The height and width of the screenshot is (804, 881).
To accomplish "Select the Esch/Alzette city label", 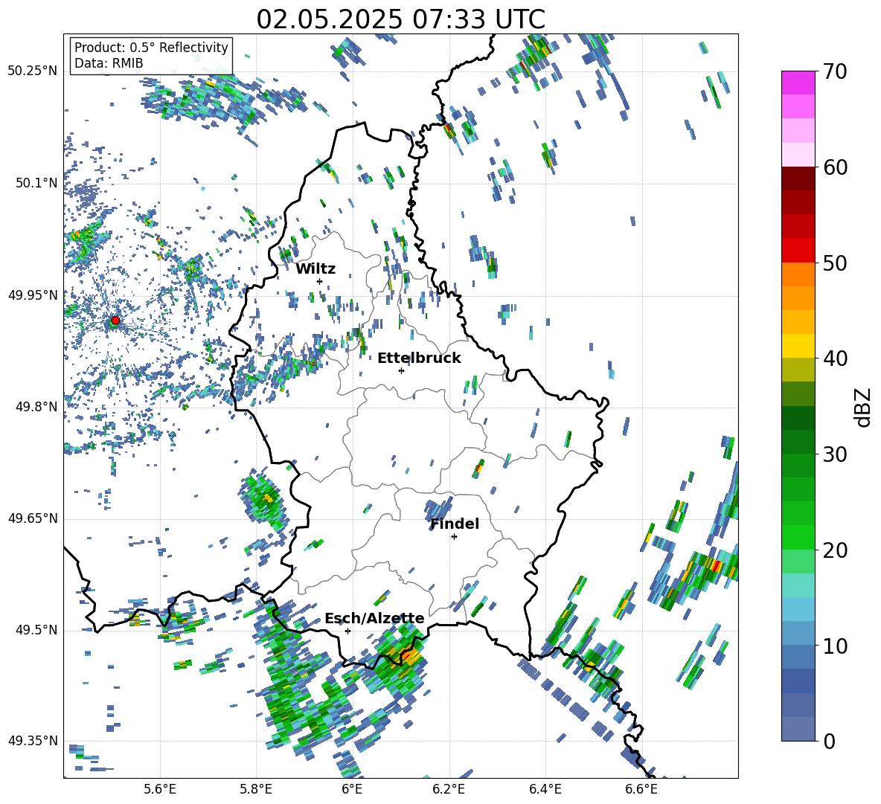I will (x=374, y=618).
